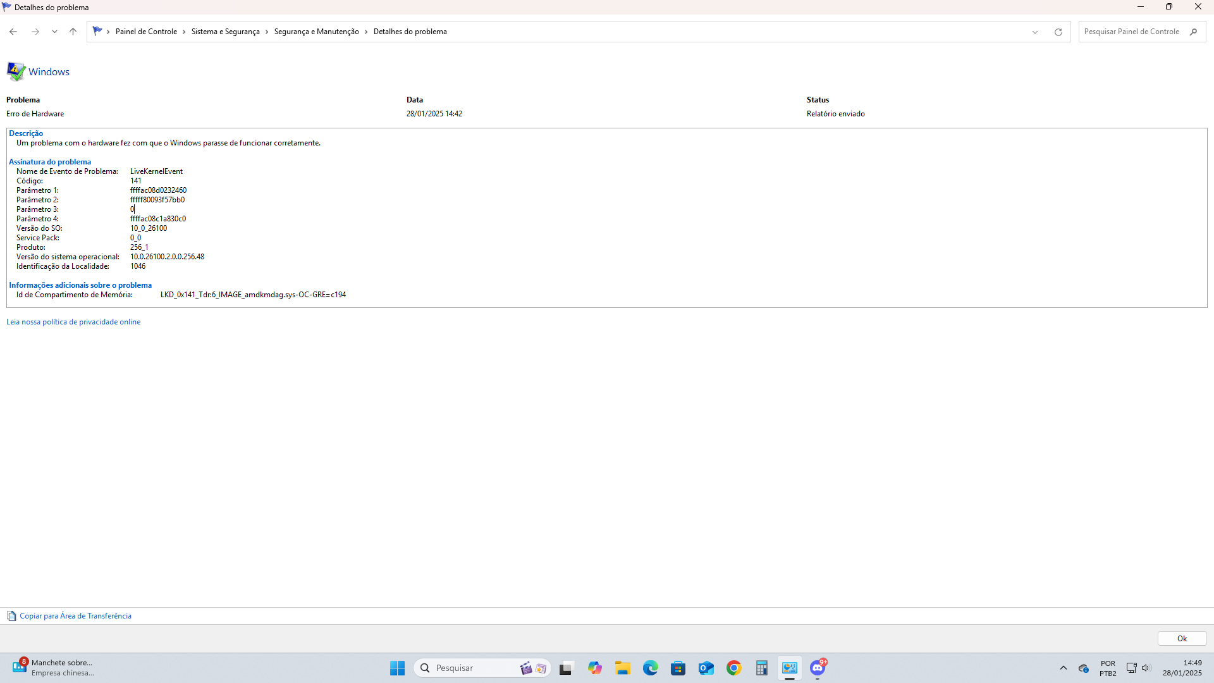Open Painel de Controle breadcrumb
Image resolution: width=1214 pixels, height=683 pixels.
pos(146,32)
